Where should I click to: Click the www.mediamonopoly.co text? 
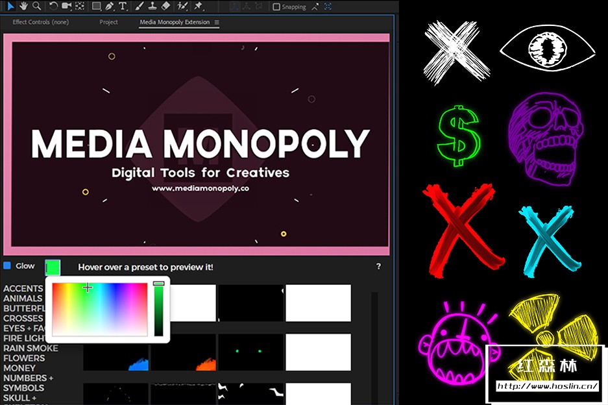tap(201, 188)
